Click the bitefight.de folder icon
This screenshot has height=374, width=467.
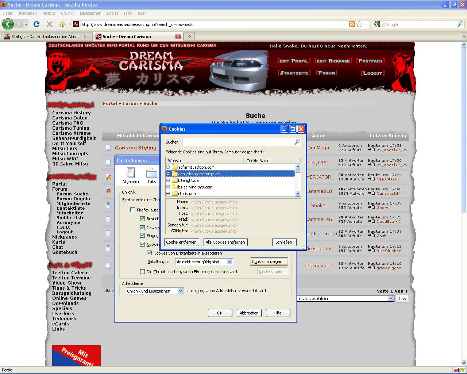click(x=175, y=180)
